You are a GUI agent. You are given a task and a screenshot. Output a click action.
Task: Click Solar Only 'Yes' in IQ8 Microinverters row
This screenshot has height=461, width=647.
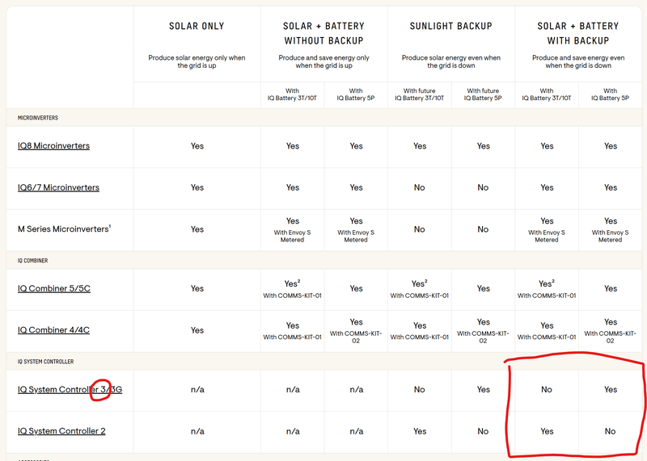[197, 146]
